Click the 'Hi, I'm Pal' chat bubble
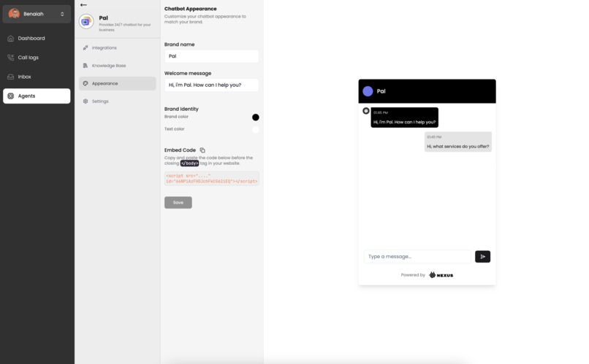This screenshot has height=364, width=589. point(405,117)
